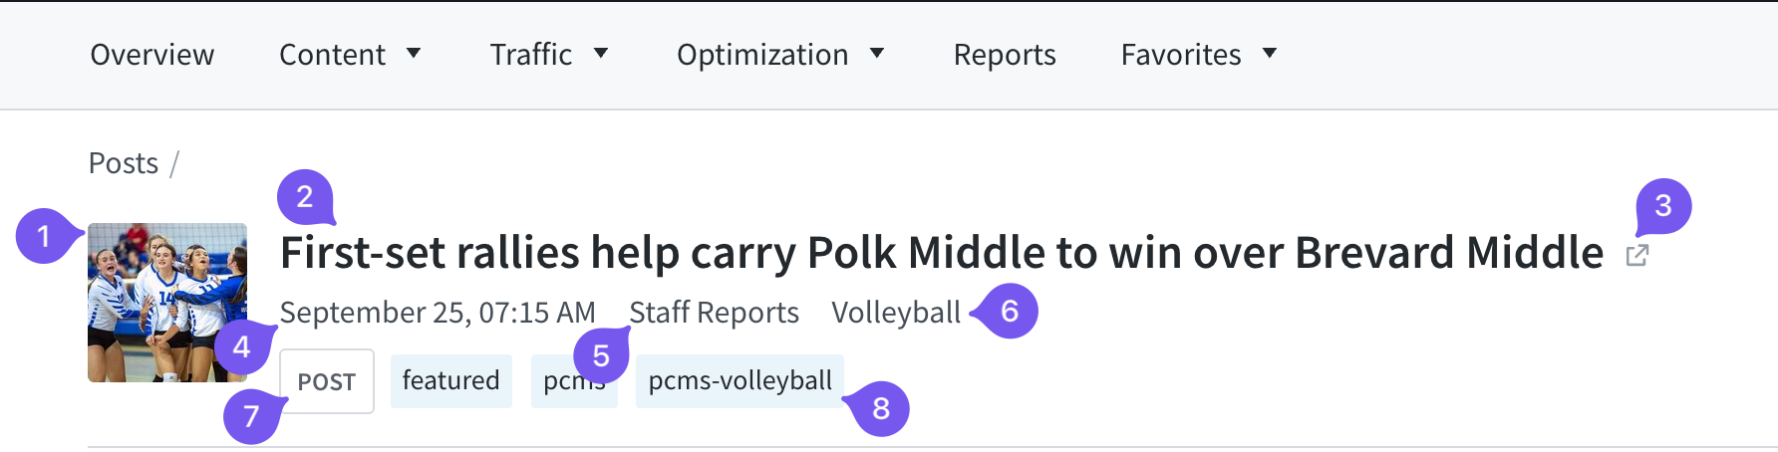Expand the Content dropdown menu

click(349, 55)
